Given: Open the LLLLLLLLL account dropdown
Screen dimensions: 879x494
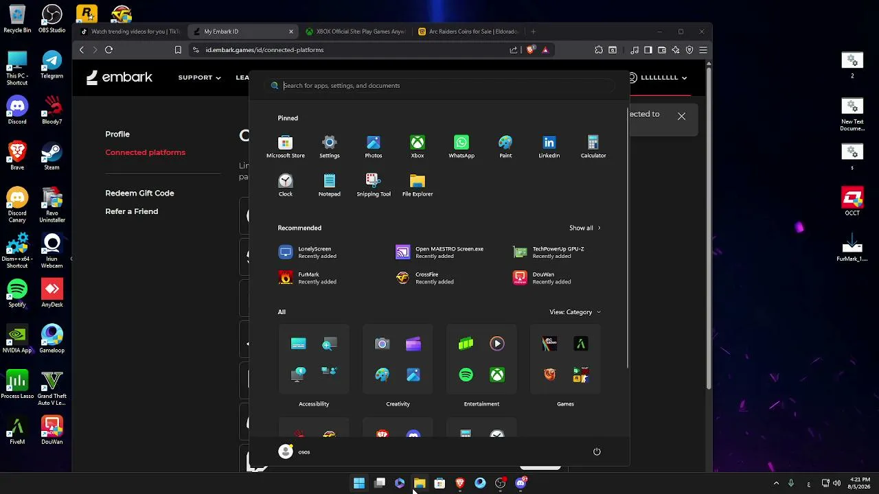Looking at the screenshot, I should coord(657,78).
